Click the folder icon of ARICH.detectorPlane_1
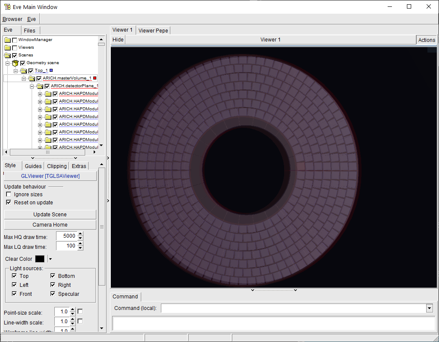This screenshot has height=342, width=439. (40, 86)
